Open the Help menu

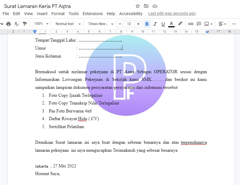[x=111, y=14]
